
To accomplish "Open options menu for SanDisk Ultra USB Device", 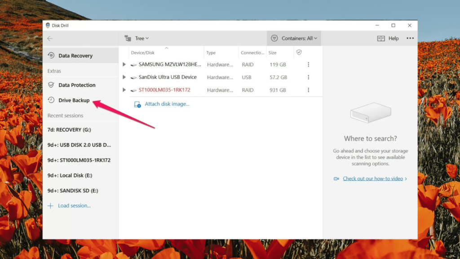I will tap(309, 77).
